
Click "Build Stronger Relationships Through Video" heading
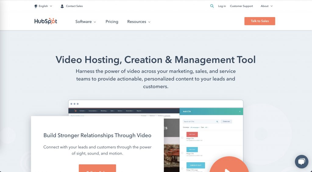(x=97, y=135)
